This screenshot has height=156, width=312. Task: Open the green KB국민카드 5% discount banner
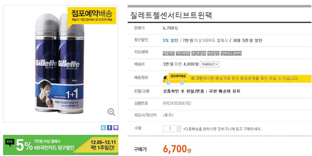coord(61,145)
